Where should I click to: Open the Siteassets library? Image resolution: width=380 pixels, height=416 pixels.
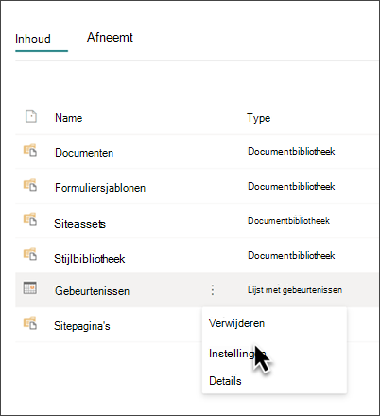coord(79,224)
